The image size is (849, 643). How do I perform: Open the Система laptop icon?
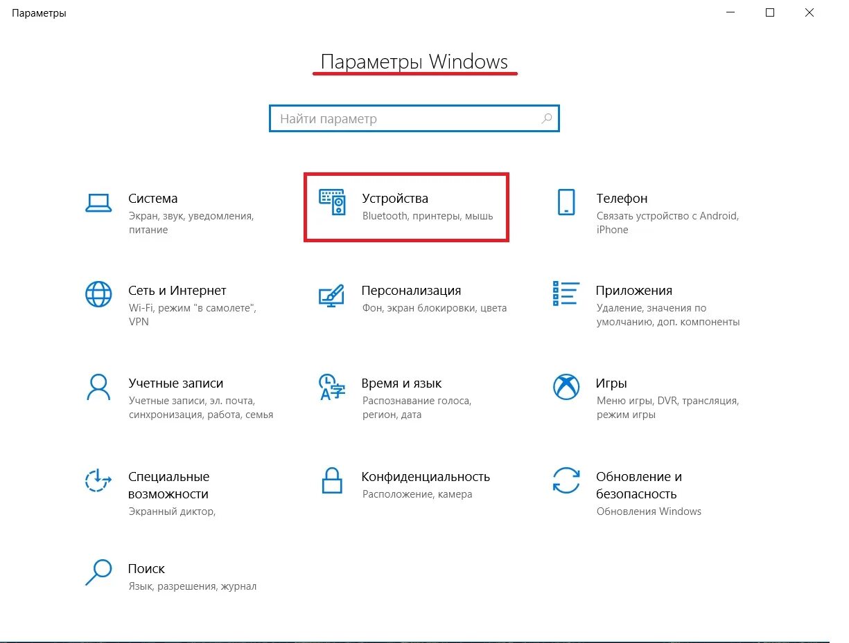pyautogui.click(x=98, y=202)
